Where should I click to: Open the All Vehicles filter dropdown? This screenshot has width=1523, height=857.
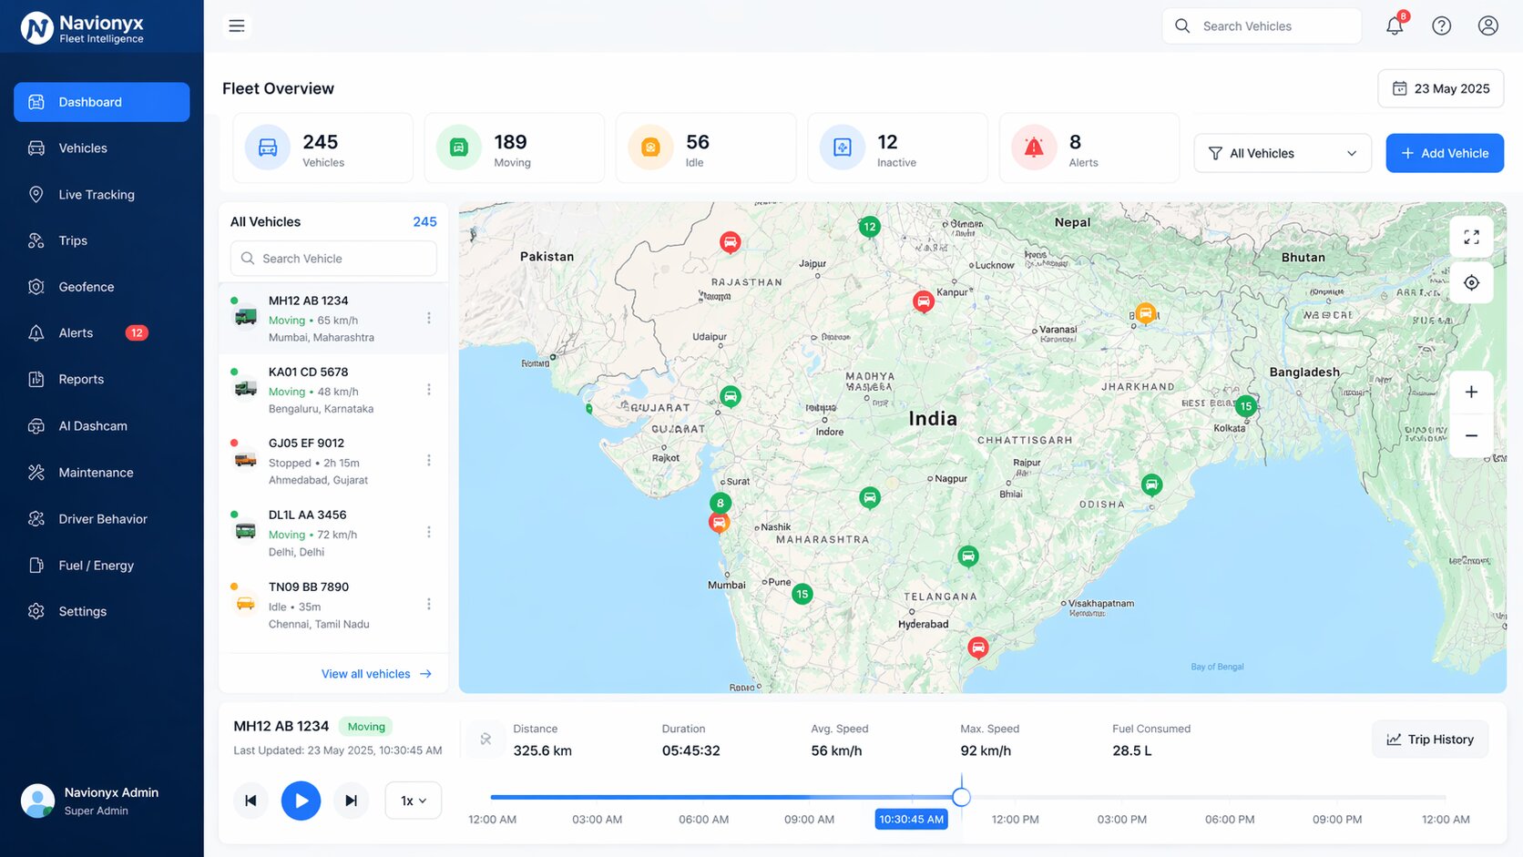pos(1282,153)
